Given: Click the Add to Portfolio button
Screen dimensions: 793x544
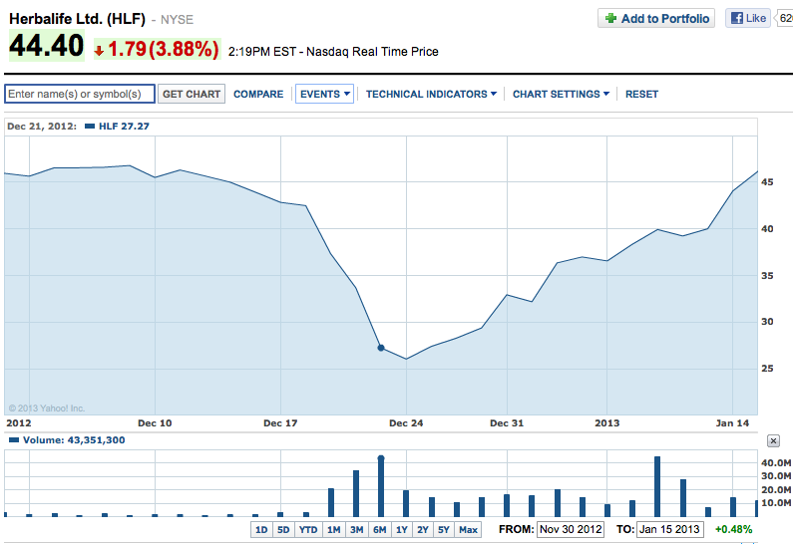Looking at the screenshot, I should pos(656,18).
